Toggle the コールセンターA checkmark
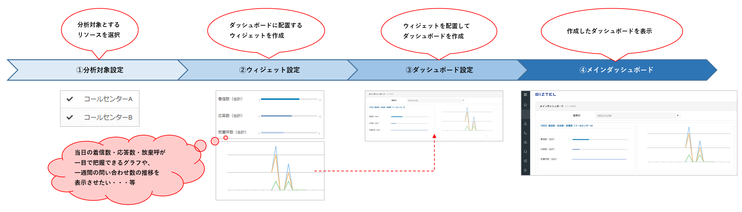 click(x=70, y=99)
